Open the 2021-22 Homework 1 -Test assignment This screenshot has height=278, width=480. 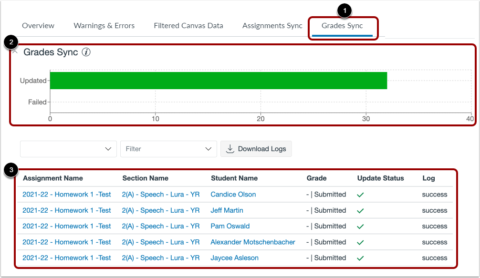[x=66, y=195]
